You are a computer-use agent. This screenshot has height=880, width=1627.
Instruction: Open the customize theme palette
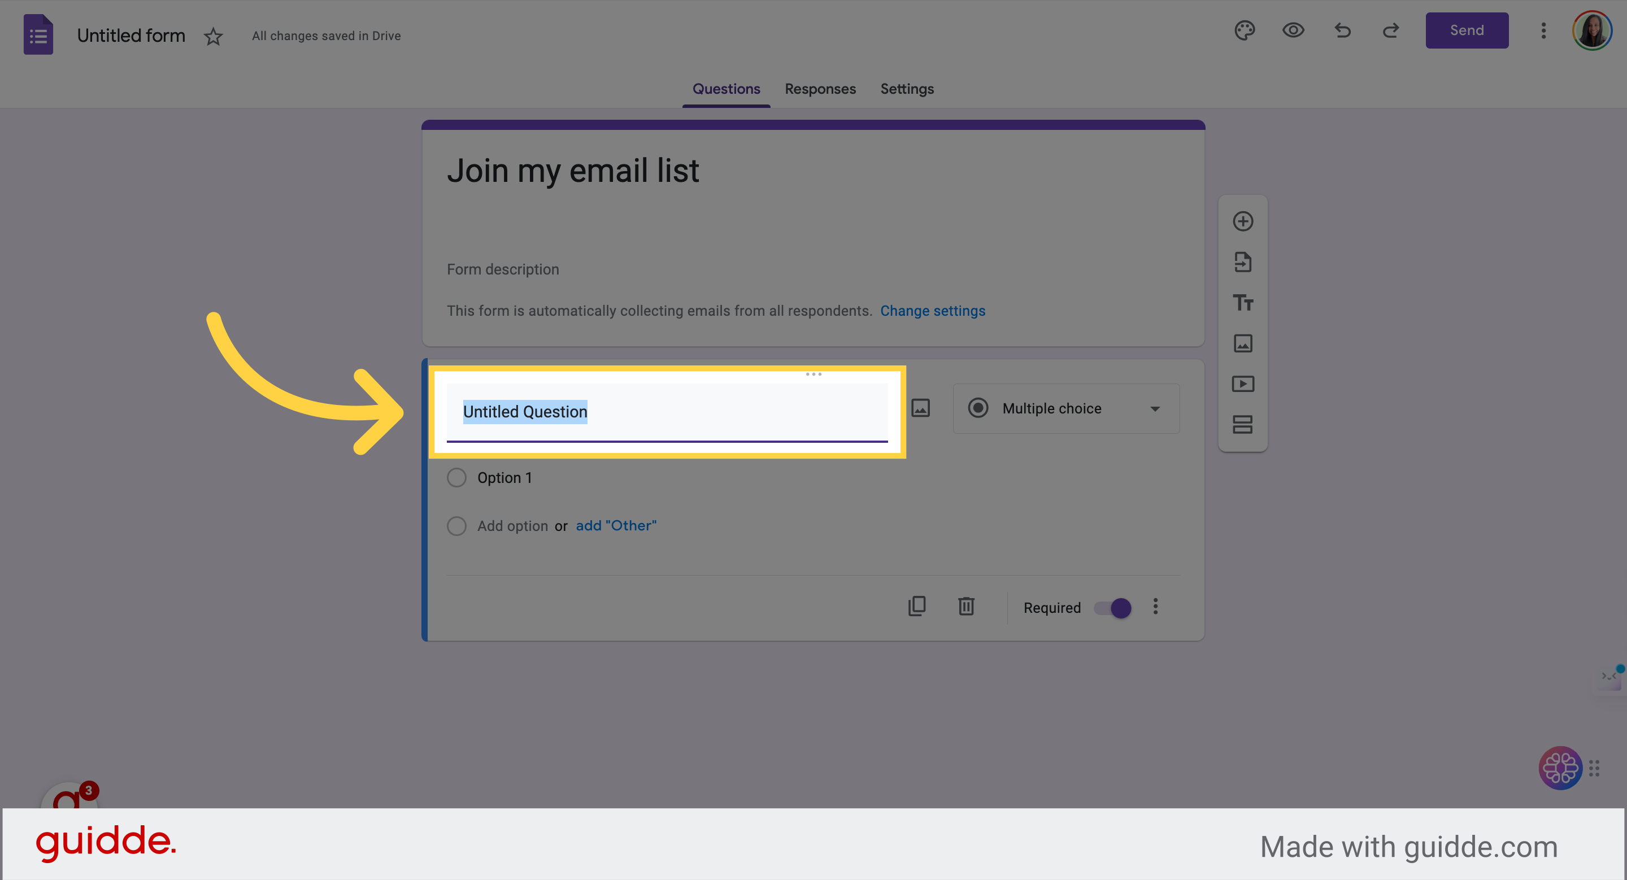tap(1244, 31)
